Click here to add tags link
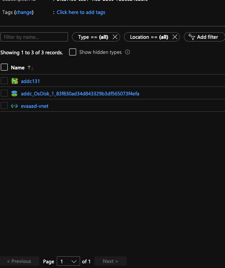The height and width of the screenshot is (268, 225). (81, 12)
